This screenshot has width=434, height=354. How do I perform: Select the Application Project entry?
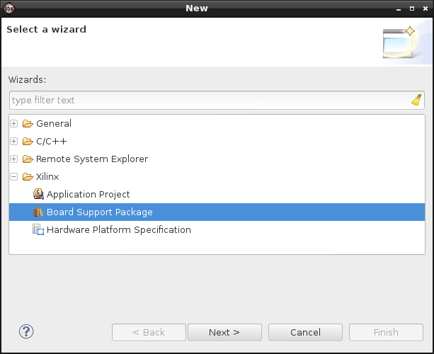[x=88, y=194]
